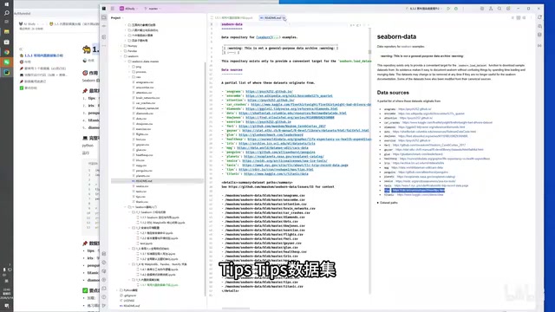Open WeChat from the taskbar
This screenshot has height=312, width=555.
[7, 62]
